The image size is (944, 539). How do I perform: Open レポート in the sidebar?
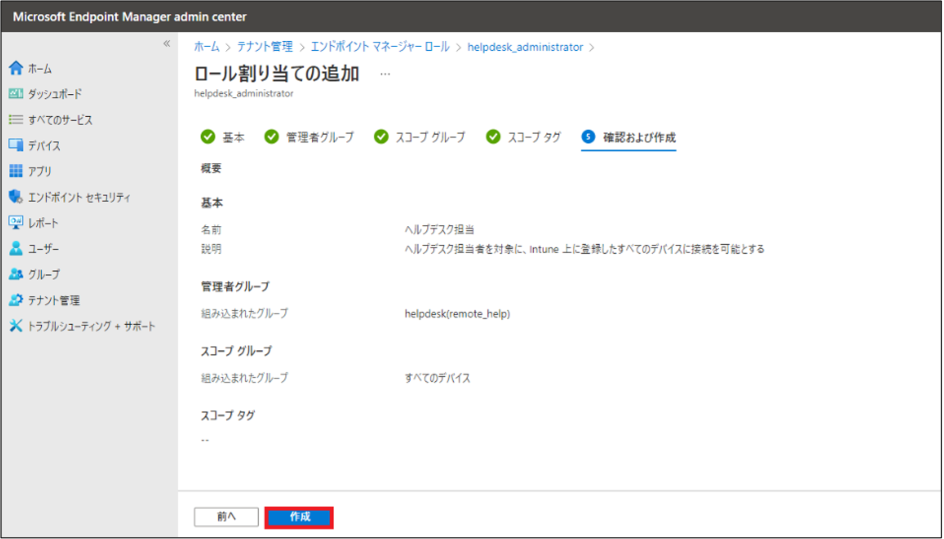click(x=43, y=223)
